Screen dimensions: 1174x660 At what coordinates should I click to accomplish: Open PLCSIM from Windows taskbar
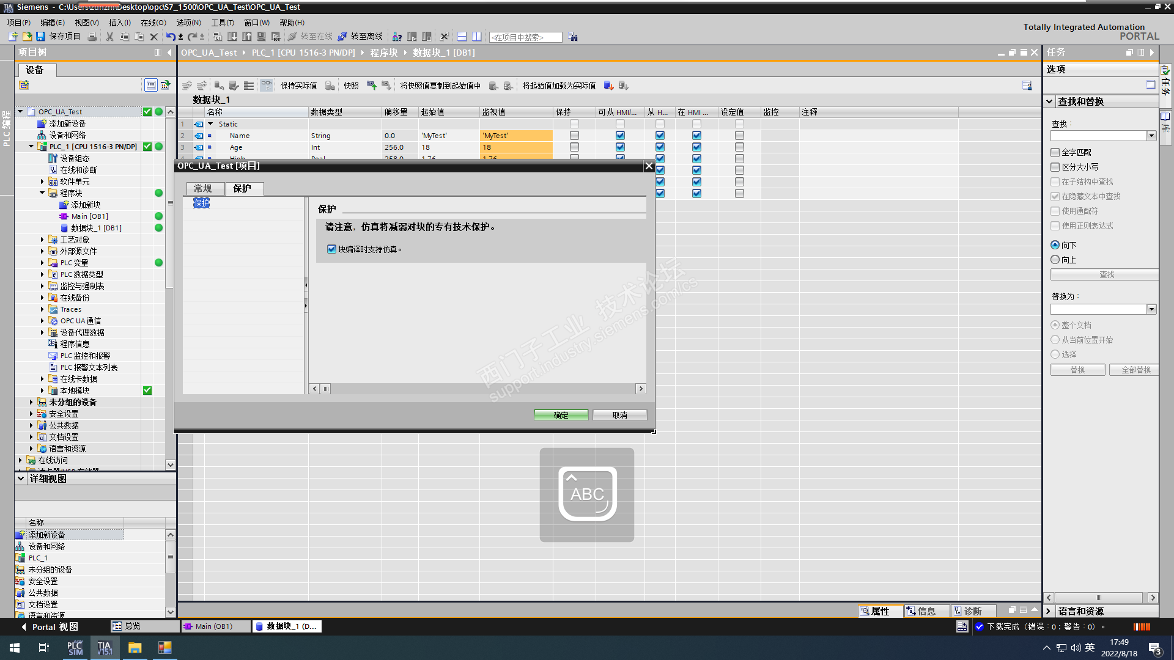point(75,648)
